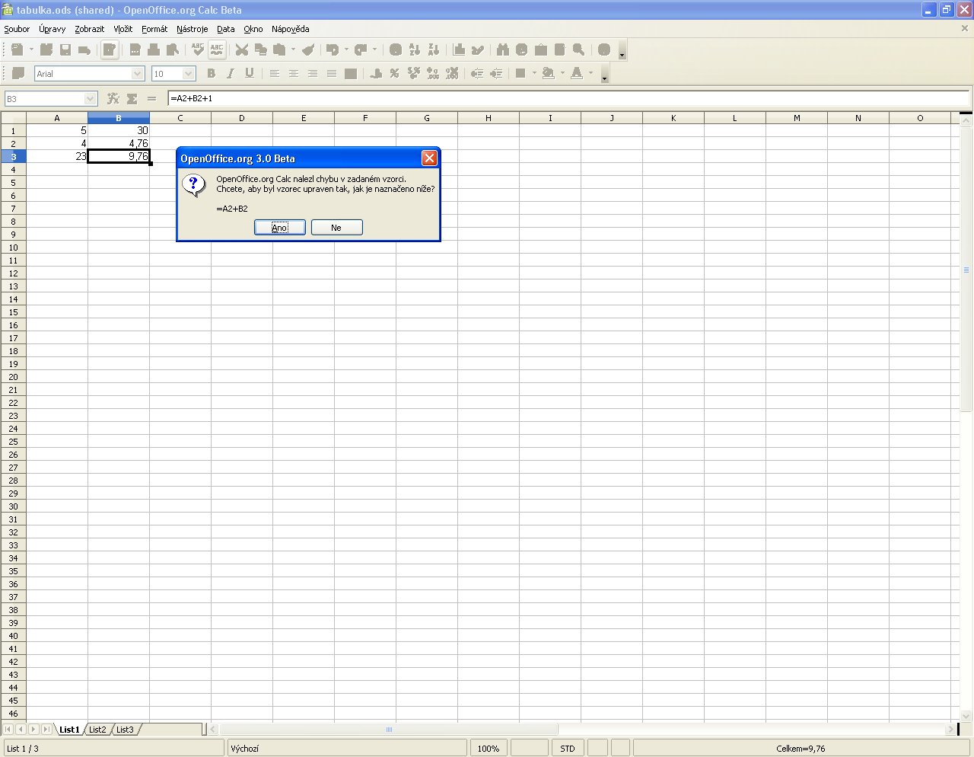Apply currency number format icon
The image size is (974, 757).
pyautogui.click(x=376, y=74)
